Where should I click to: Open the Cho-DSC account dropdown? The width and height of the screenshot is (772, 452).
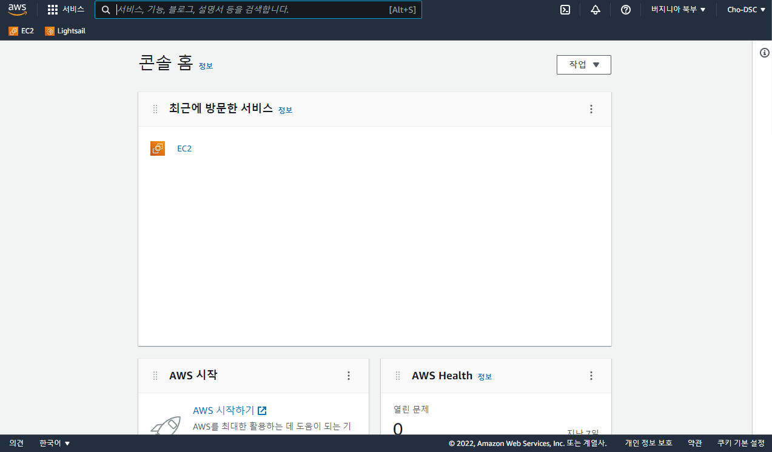[746, 10]
